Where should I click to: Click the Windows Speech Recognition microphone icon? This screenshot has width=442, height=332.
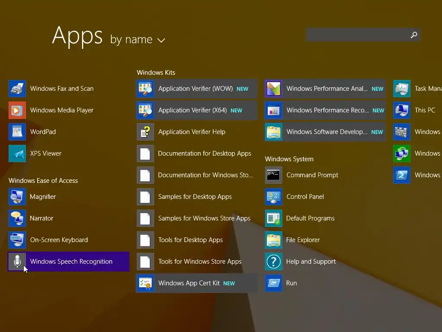17,262
